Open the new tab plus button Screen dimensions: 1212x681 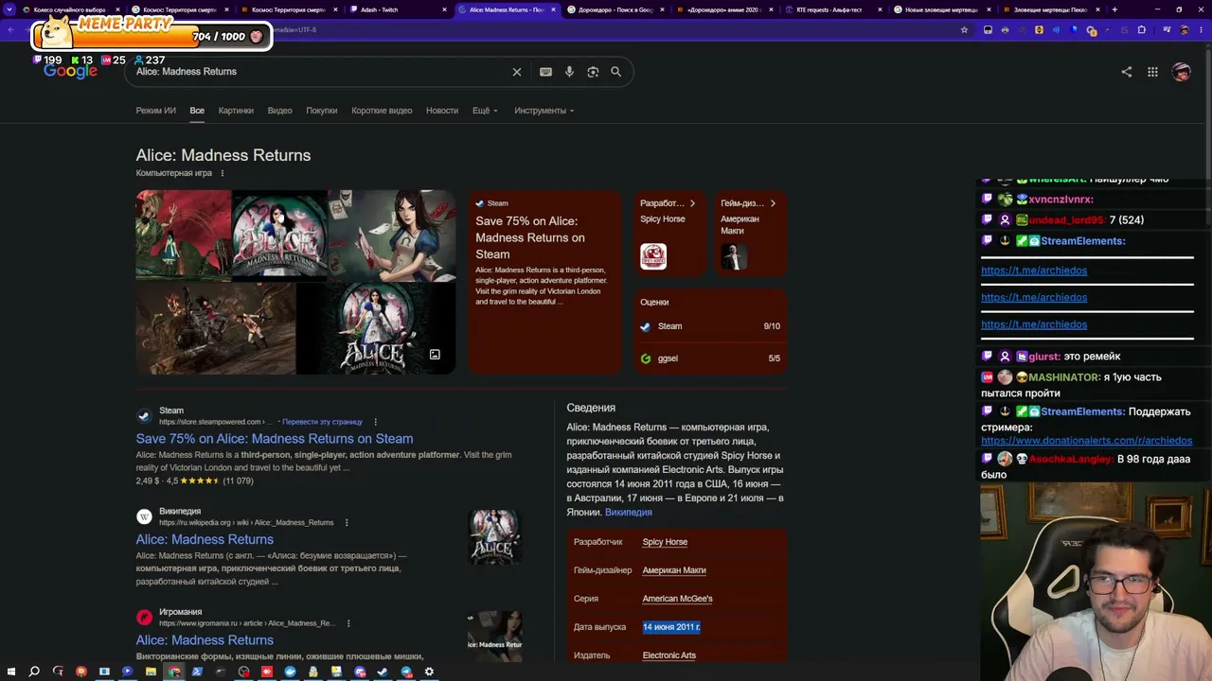click(1114, 9)
